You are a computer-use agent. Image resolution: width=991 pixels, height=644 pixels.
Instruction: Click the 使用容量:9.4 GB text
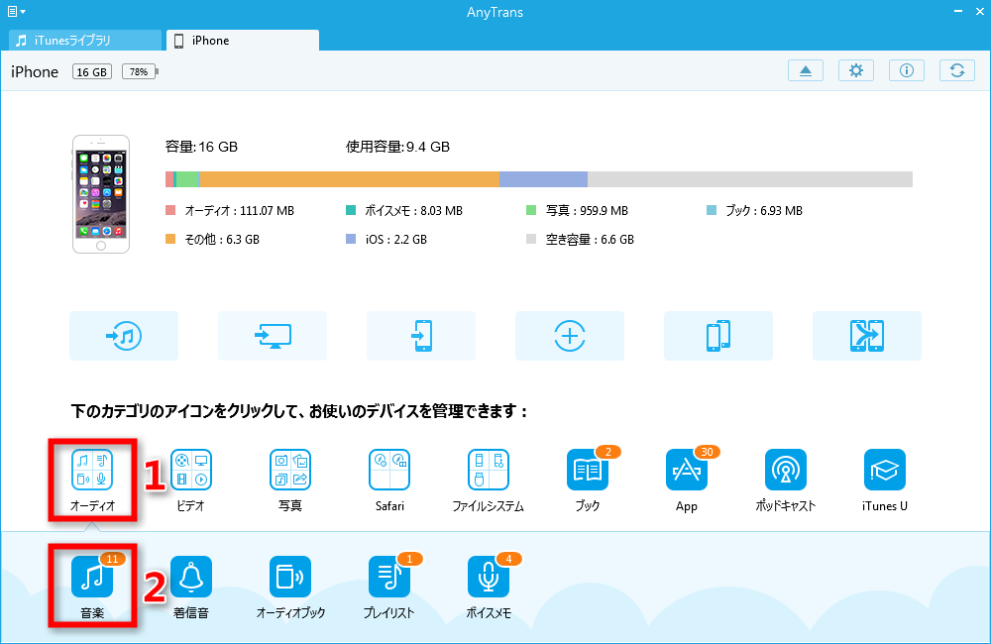(397, 147)
